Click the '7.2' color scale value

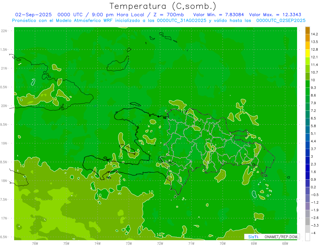[x=314, y=111]
